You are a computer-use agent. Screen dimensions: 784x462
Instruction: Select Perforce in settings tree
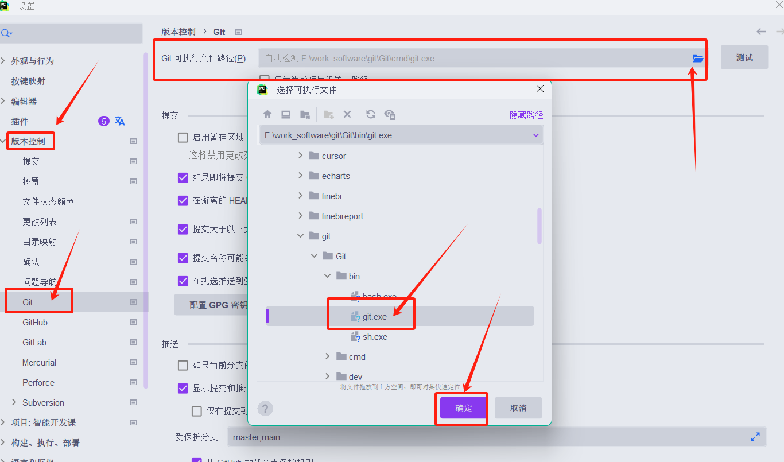[38, 382]
